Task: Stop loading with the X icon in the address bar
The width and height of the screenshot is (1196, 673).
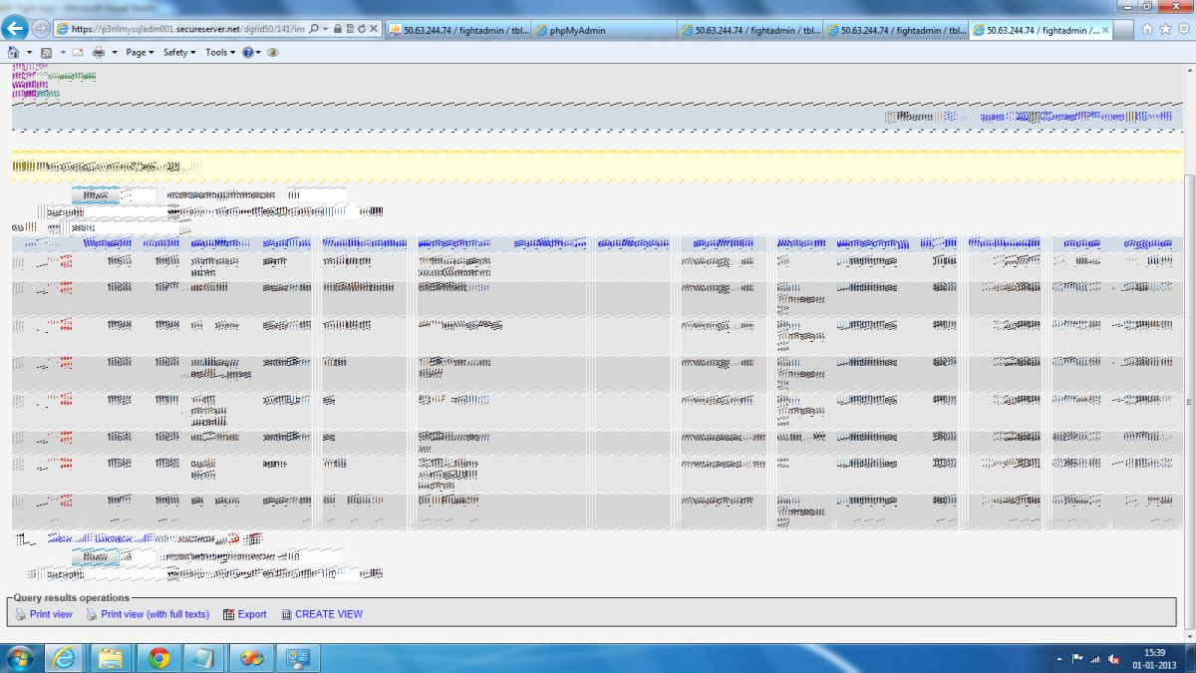Action: 373,29
